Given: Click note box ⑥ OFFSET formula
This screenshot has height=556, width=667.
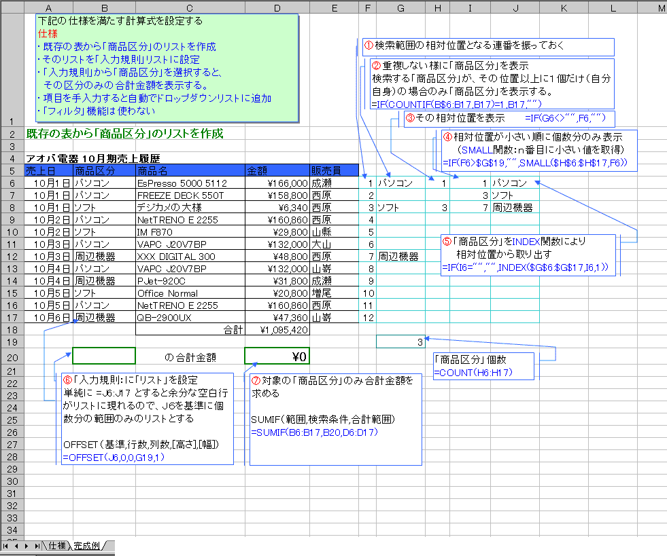Looking at the screenshot, I should coord(148,419).
